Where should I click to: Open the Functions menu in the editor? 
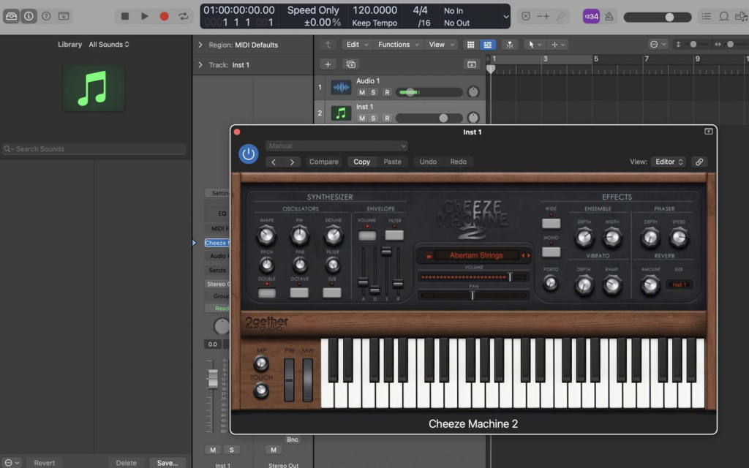(x=396, y=44)
